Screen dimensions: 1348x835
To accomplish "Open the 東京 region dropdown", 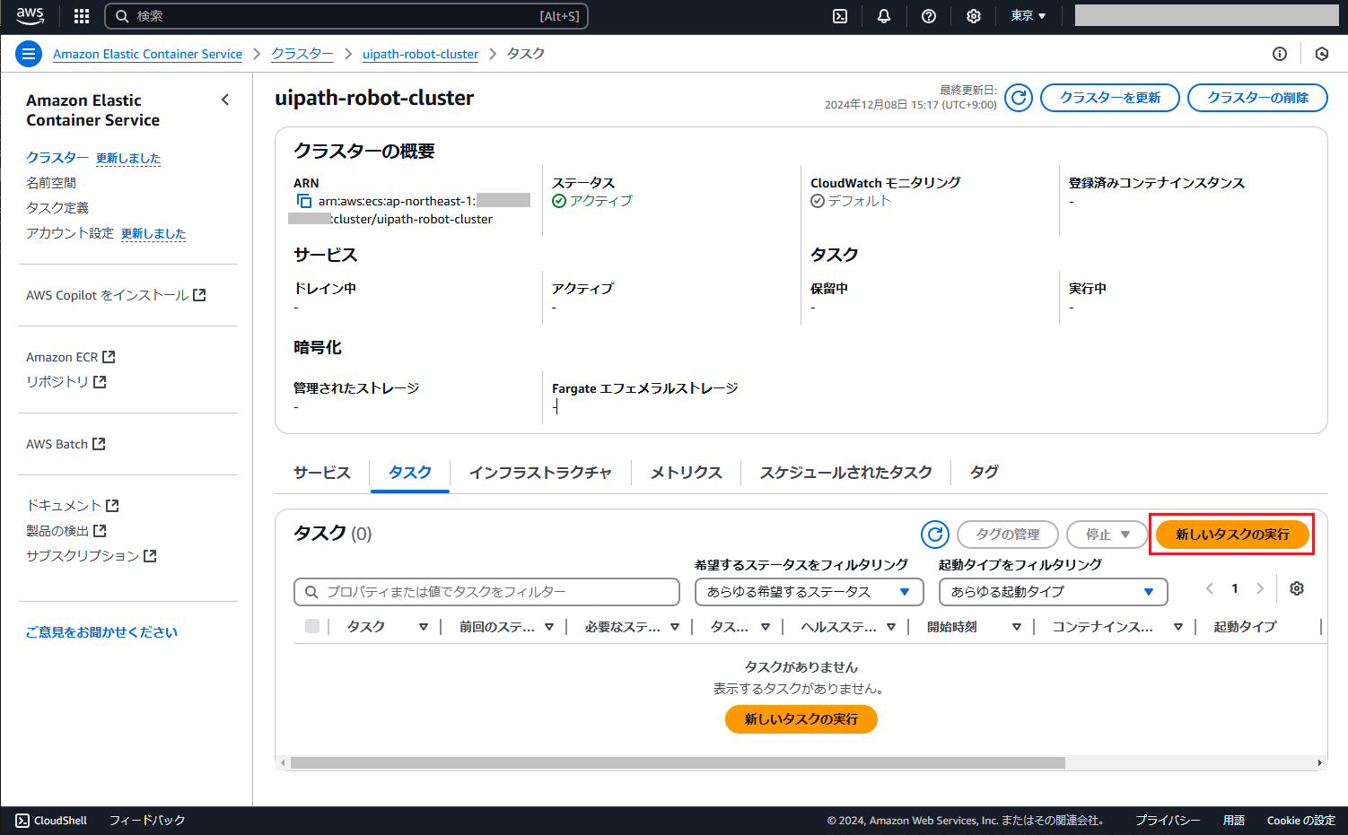I will 1029,16.
